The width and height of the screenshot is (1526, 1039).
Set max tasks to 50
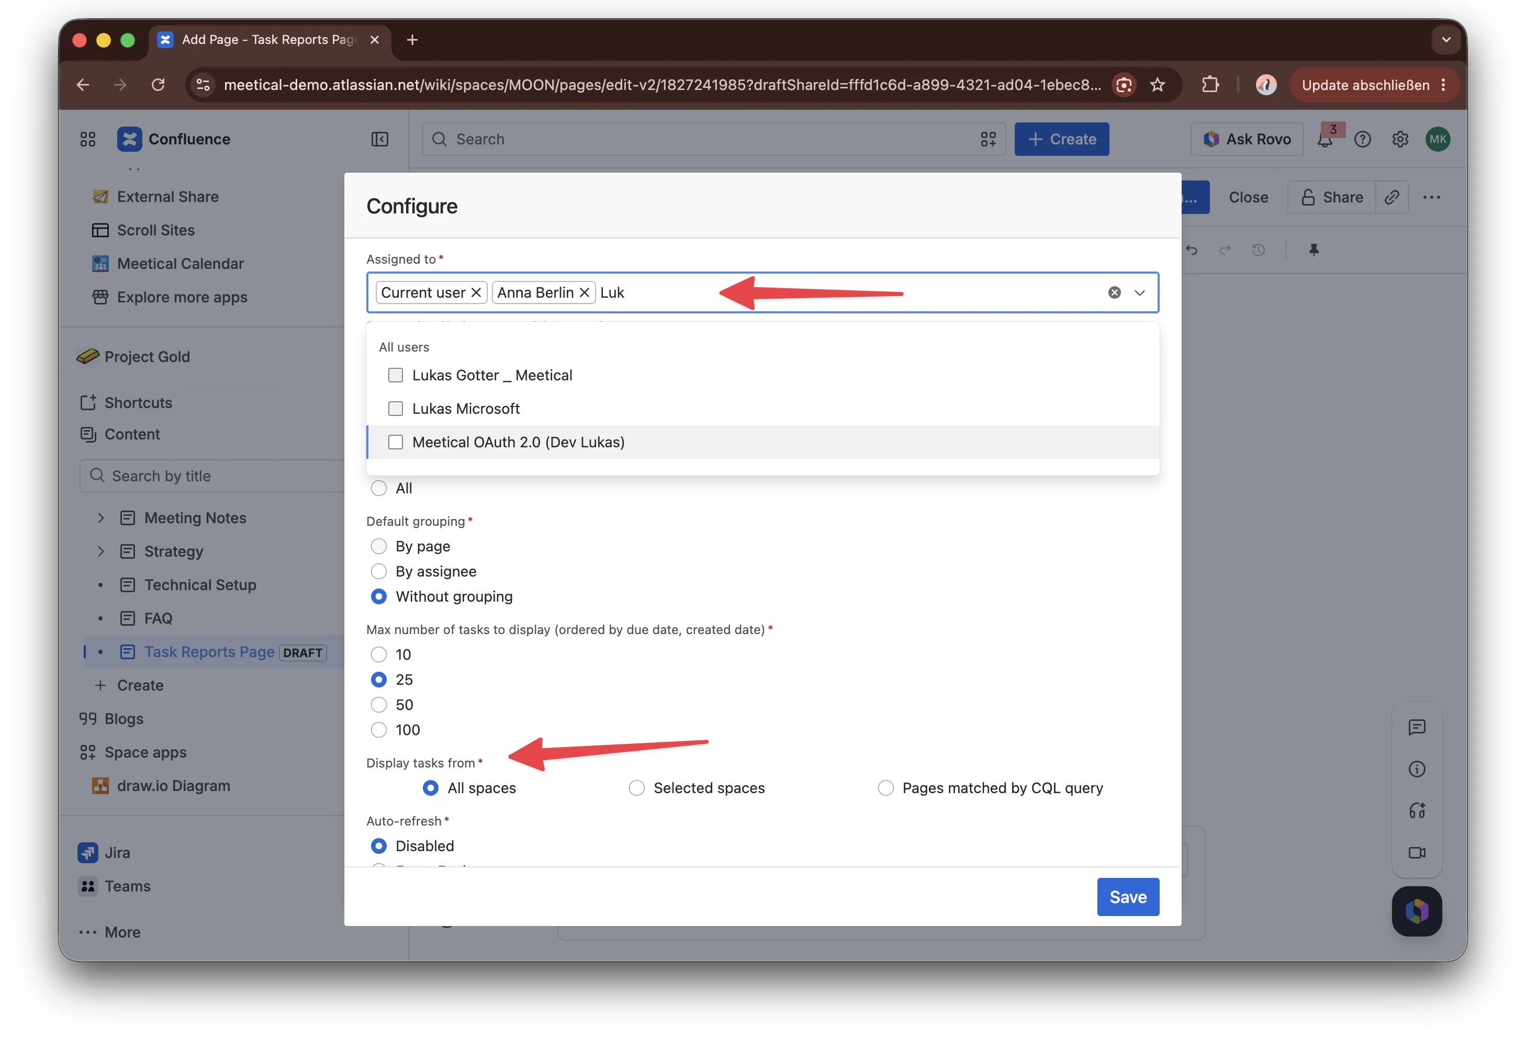(378, 705)
